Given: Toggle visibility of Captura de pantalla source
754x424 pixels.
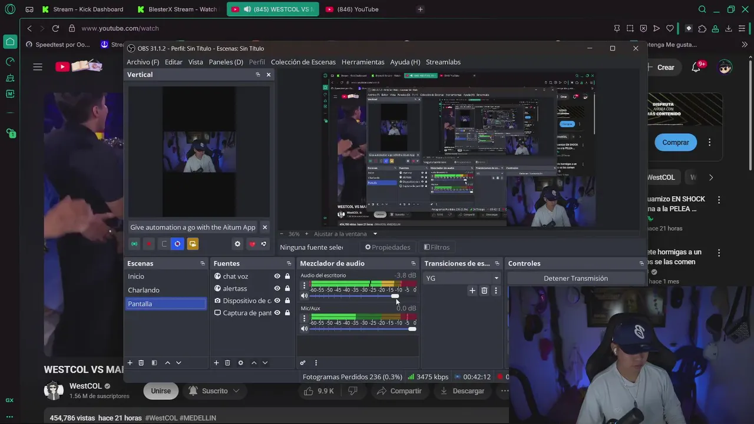Looking at the screenshot, I should click(x=277, y=313).
